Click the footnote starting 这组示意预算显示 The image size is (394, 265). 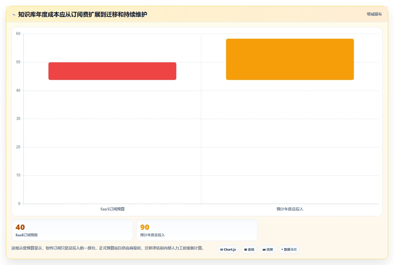[x=108, y=248]
